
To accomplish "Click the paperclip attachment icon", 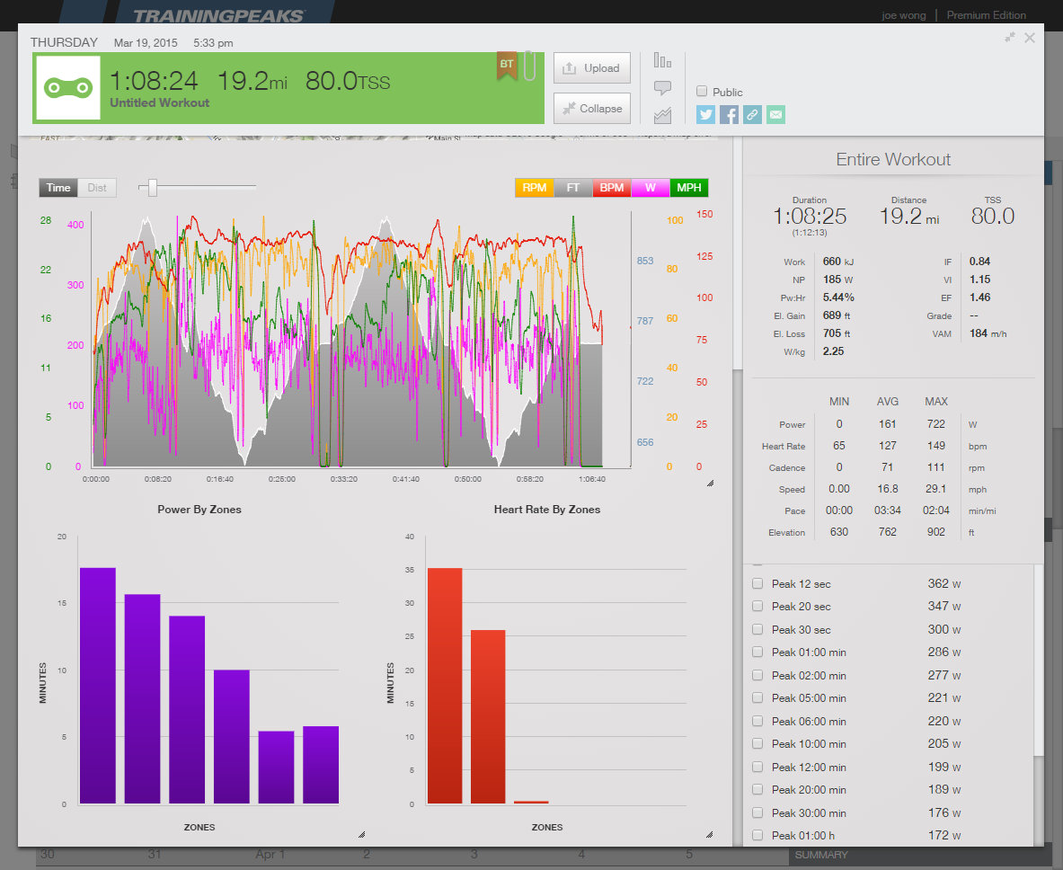I will click(x=529, y=67).
